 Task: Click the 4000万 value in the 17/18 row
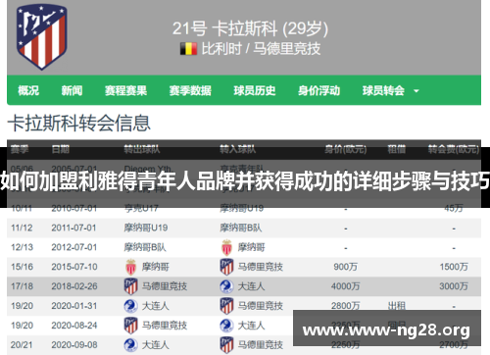pyautogui.click(x=346, y=286)
